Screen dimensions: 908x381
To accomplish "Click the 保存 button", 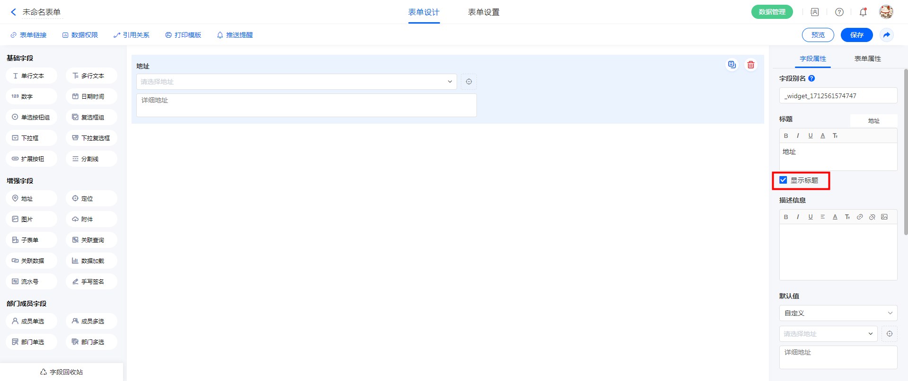I will [x=856, y=35].
